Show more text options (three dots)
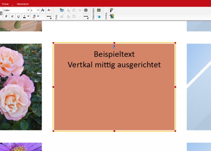 pyautogui.click(x=49, y=17)
